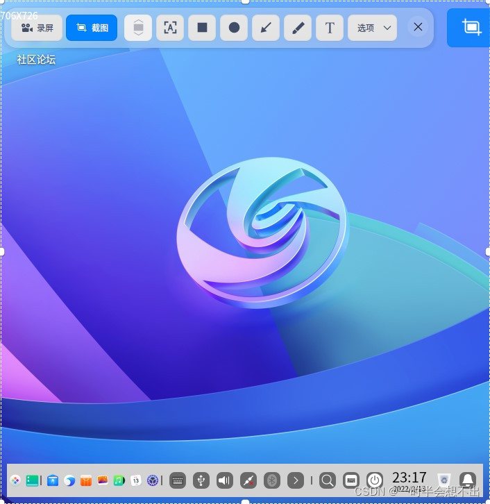The width and height of the screenshot is (490, 504).
Task: Open the calendar dock icon
Action: coord(135,480)
